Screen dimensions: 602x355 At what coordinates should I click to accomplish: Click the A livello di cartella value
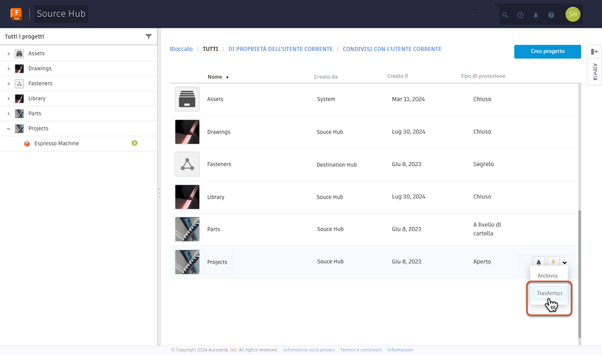point(487,229)
